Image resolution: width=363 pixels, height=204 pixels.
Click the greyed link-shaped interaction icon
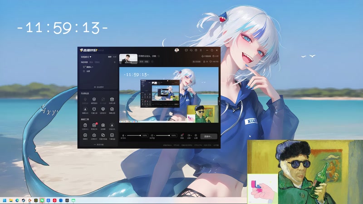103,100
